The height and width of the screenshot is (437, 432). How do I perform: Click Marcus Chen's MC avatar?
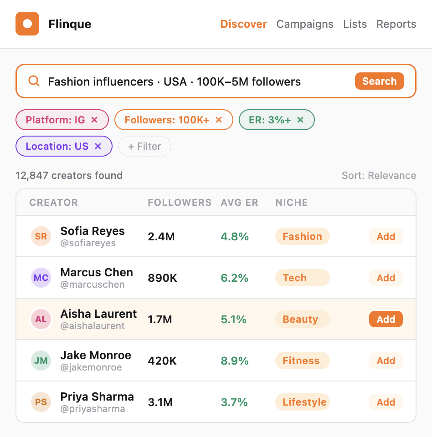point(41,278)
